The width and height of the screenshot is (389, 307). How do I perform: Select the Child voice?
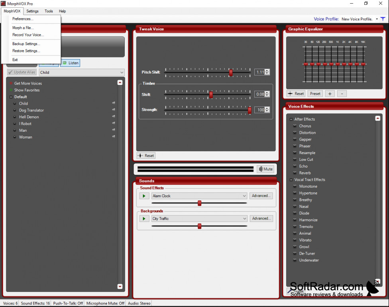[24, 103]
